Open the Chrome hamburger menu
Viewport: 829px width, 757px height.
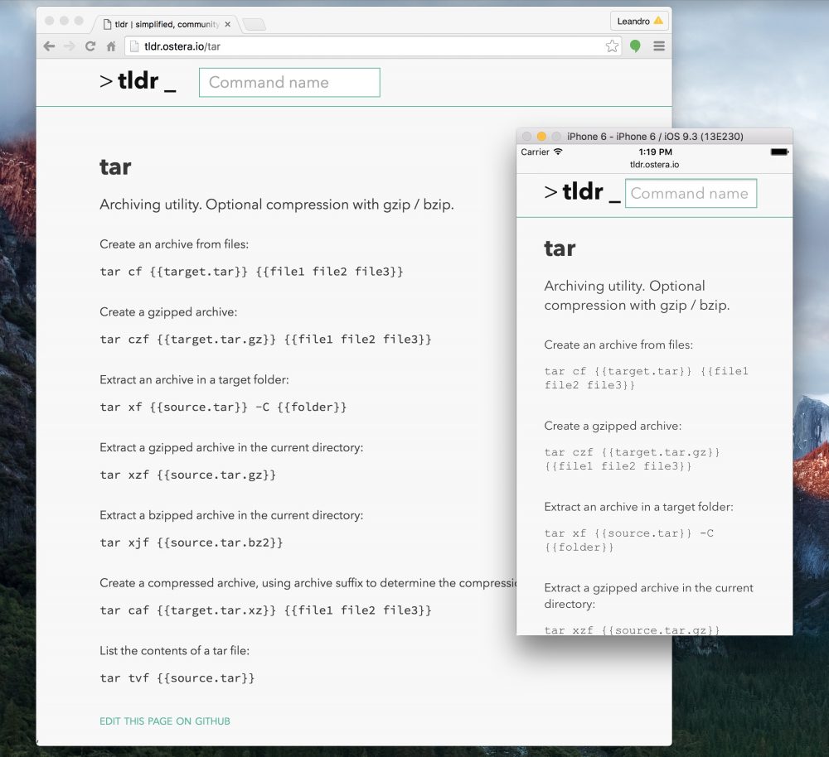click(x=659, y=46)
